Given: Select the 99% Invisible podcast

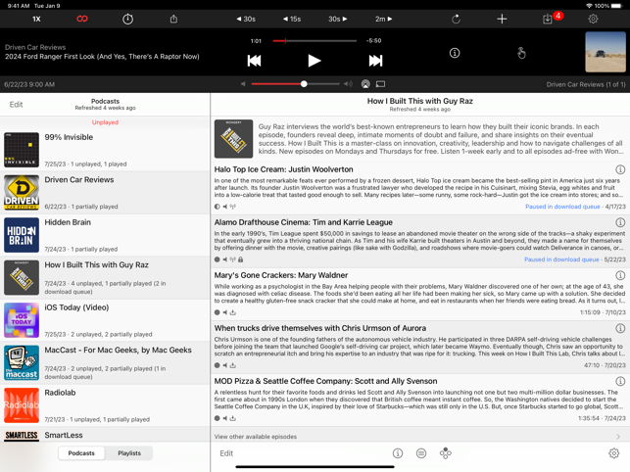Looking at the screenshot, I should [105, 150].
